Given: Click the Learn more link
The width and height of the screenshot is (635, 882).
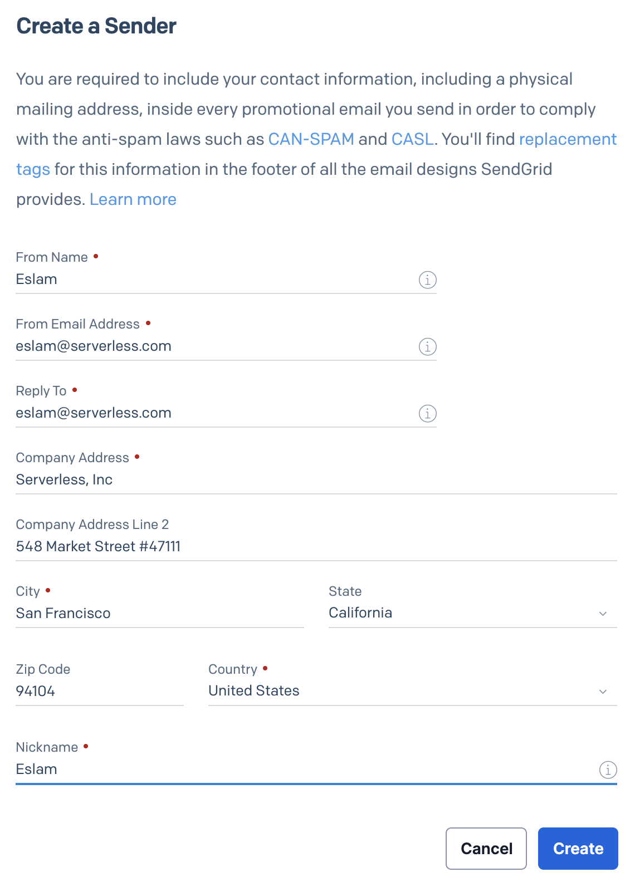Looking at the screenshot, I should pos(133,199).
